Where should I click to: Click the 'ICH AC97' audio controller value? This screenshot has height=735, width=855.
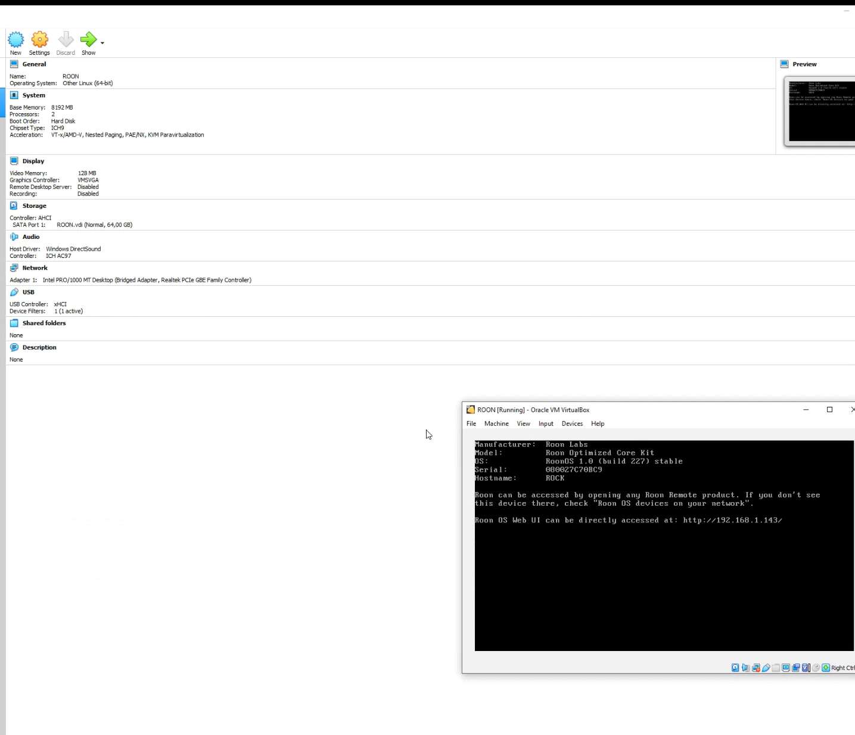point(58,256)
